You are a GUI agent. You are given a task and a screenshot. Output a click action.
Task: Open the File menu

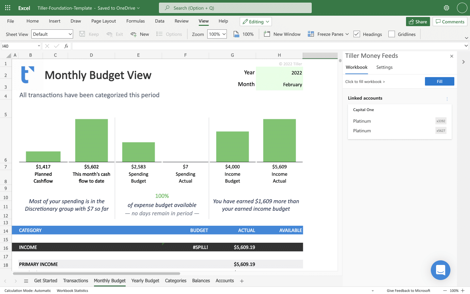10,21
